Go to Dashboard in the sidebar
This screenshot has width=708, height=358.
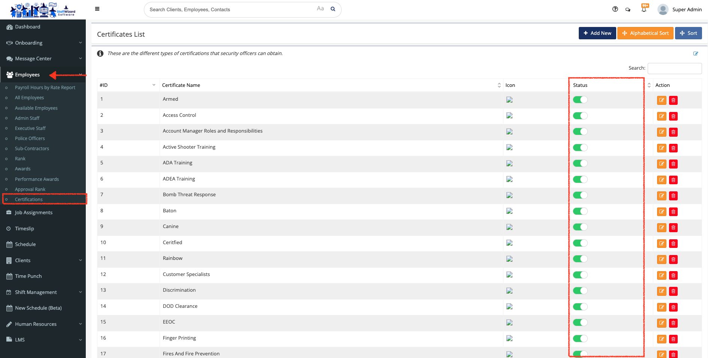tap(28, 27)
